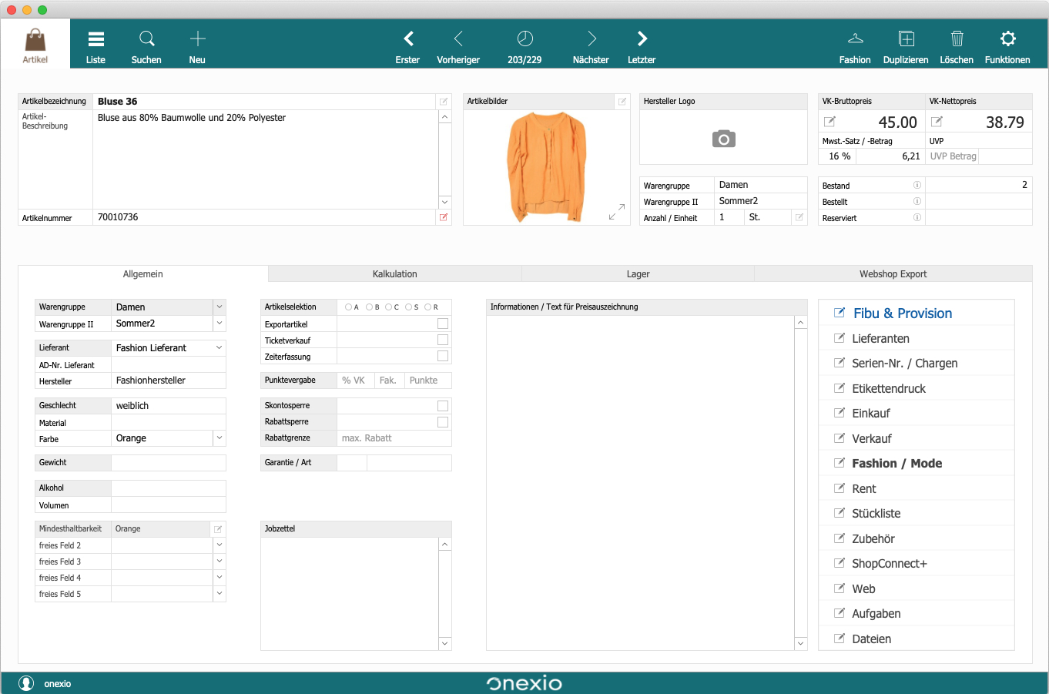
Task: Enable the Zeiterfassung checkbox
Action: pyautogui.click(x=443, y=356)
